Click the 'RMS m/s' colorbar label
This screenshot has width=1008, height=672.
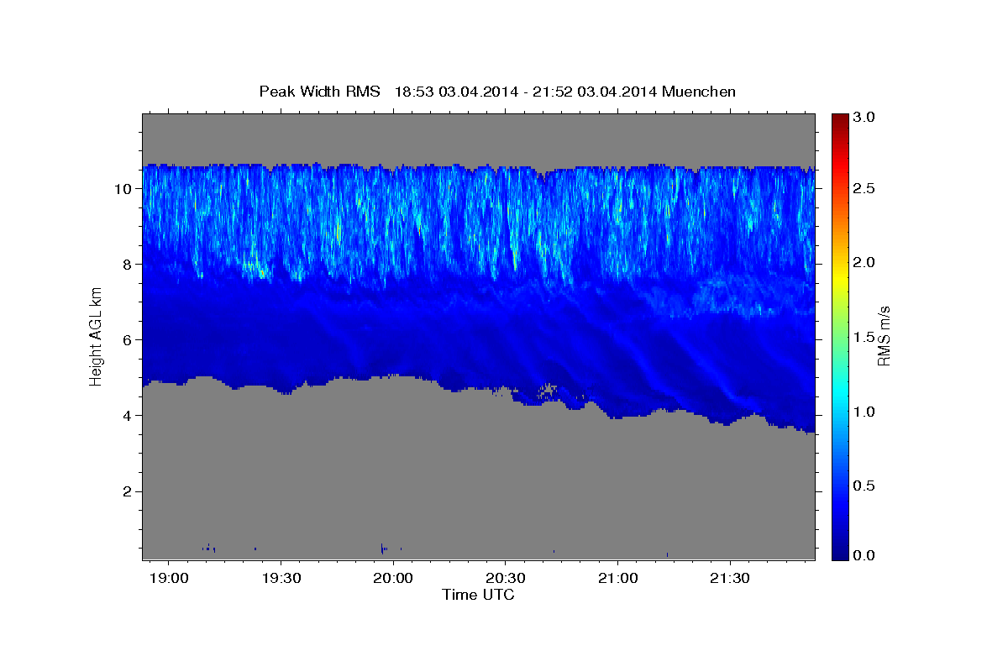tap(884, 334)
